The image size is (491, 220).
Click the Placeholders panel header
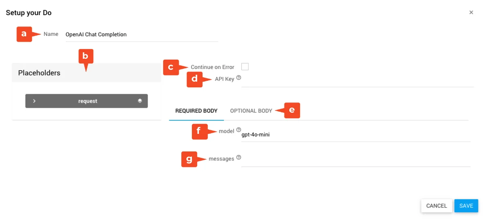pos(86,73)
